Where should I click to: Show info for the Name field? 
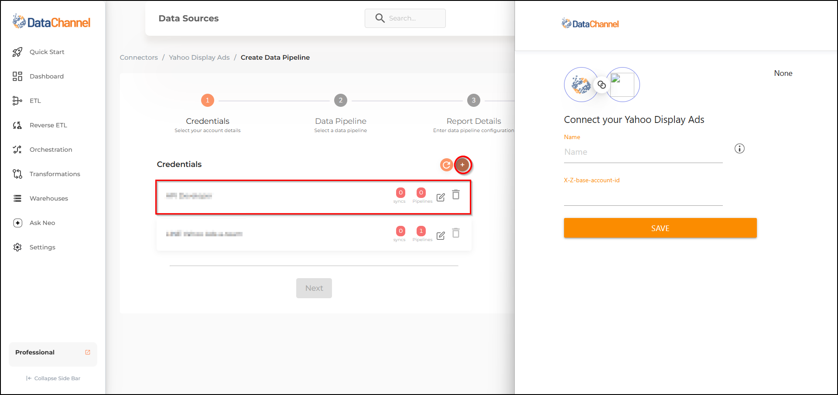[739, 149]
